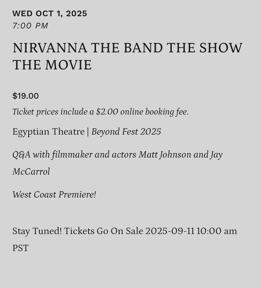Click the West Coast Premiere! text

[54, 194]
